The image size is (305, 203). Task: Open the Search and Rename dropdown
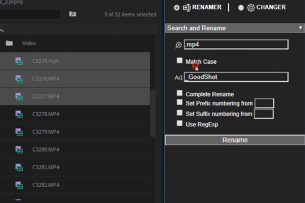point(235,28)
